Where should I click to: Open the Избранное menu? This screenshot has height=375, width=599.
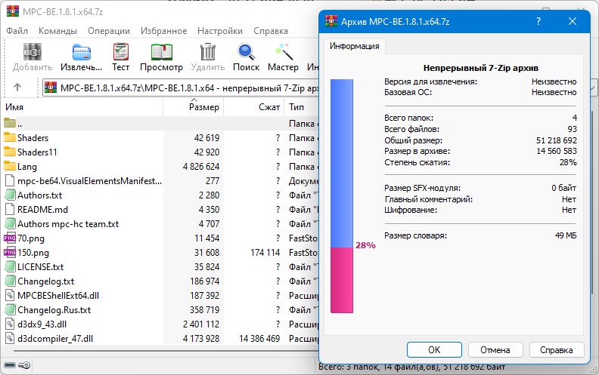pos(163,31)
